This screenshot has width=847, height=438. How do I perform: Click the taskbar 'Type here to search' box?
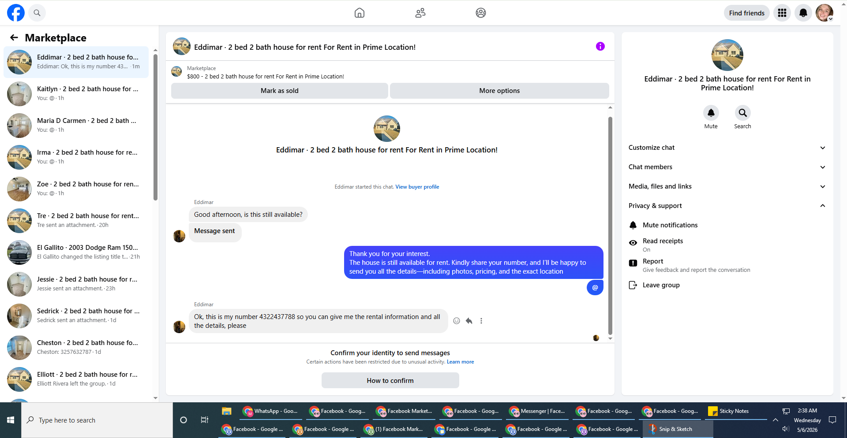97,420
